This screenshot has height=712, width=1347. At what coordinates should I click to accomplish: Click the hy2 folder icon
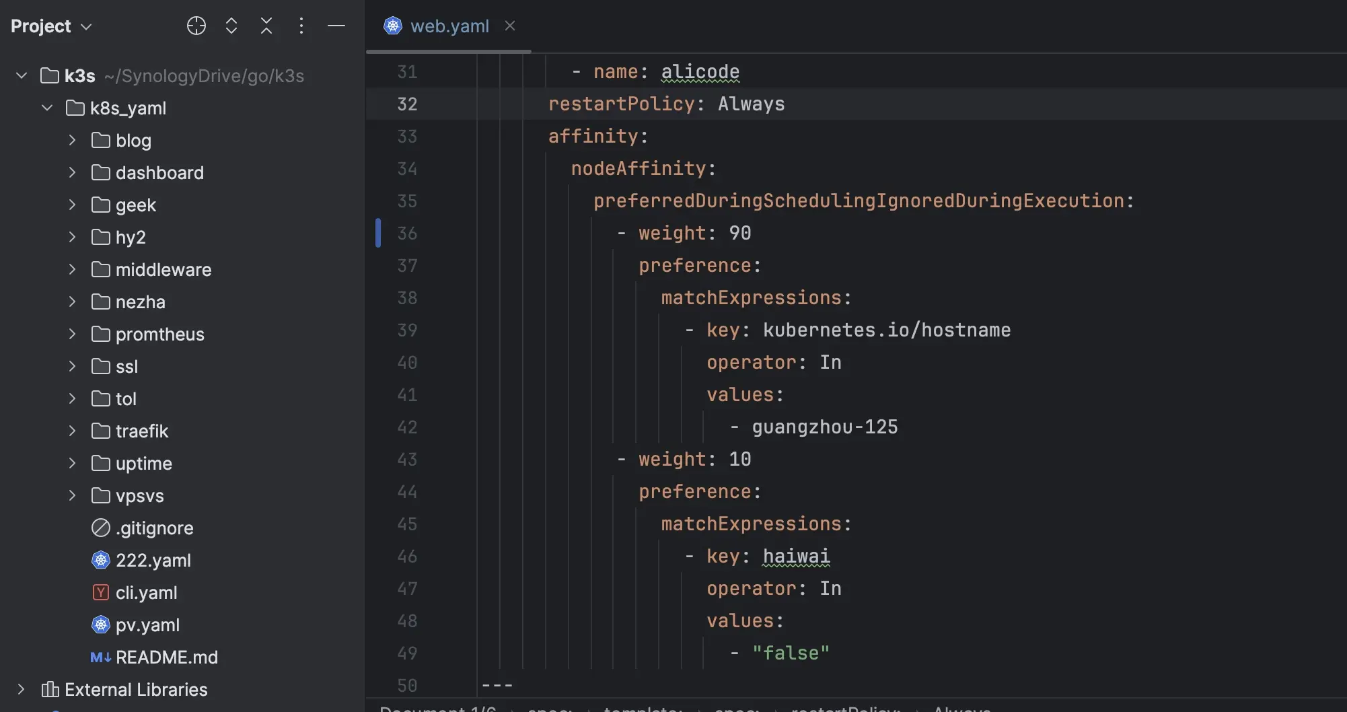pyautogui.click(x=101, y=237)
